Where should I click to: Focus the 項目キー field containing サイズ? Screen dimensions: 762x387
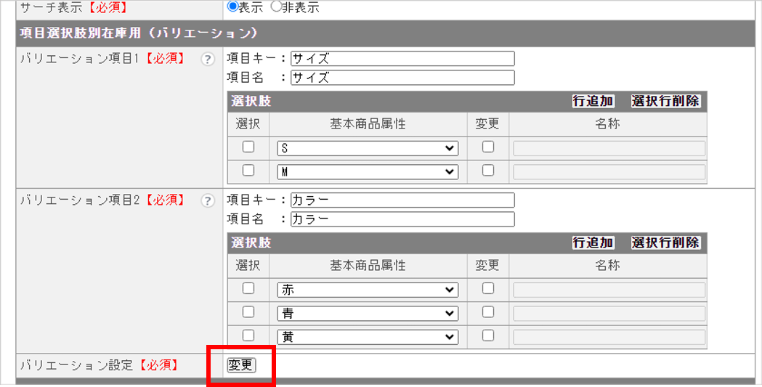point(402,59)
